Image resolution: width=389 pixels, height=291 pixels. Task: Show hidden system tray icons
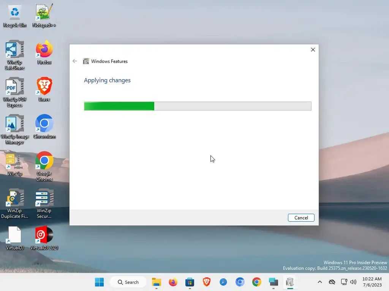320,282
